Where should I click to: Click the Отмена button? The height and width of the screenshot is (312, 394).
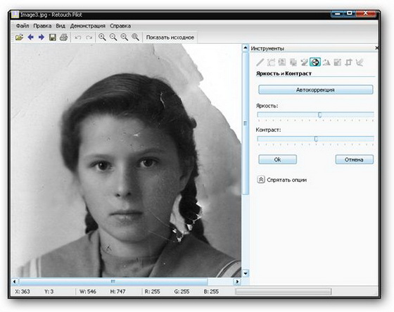[355, 160]
